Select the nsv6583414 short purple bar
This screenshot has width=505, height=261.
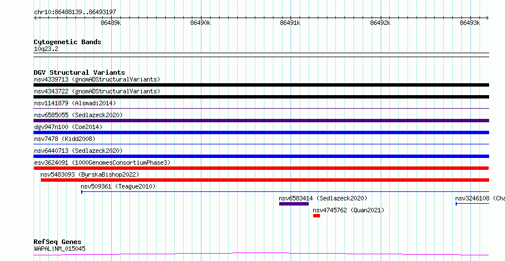pyautogui.click(x=294, y=204)
